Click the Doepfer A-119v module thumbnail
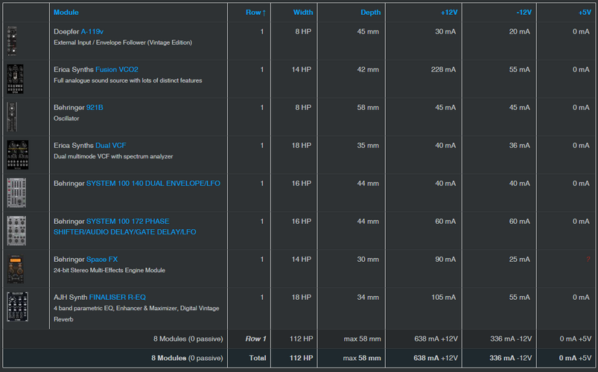 [x=12, y=41]
